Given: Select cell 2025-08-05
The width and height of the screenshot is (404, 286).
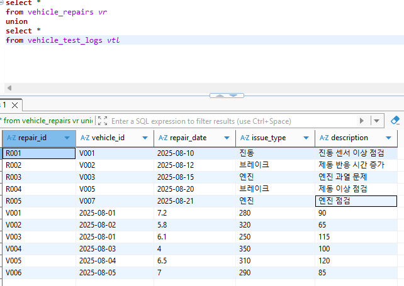Looking at the screenshot, I should click(x=115, y=273).
